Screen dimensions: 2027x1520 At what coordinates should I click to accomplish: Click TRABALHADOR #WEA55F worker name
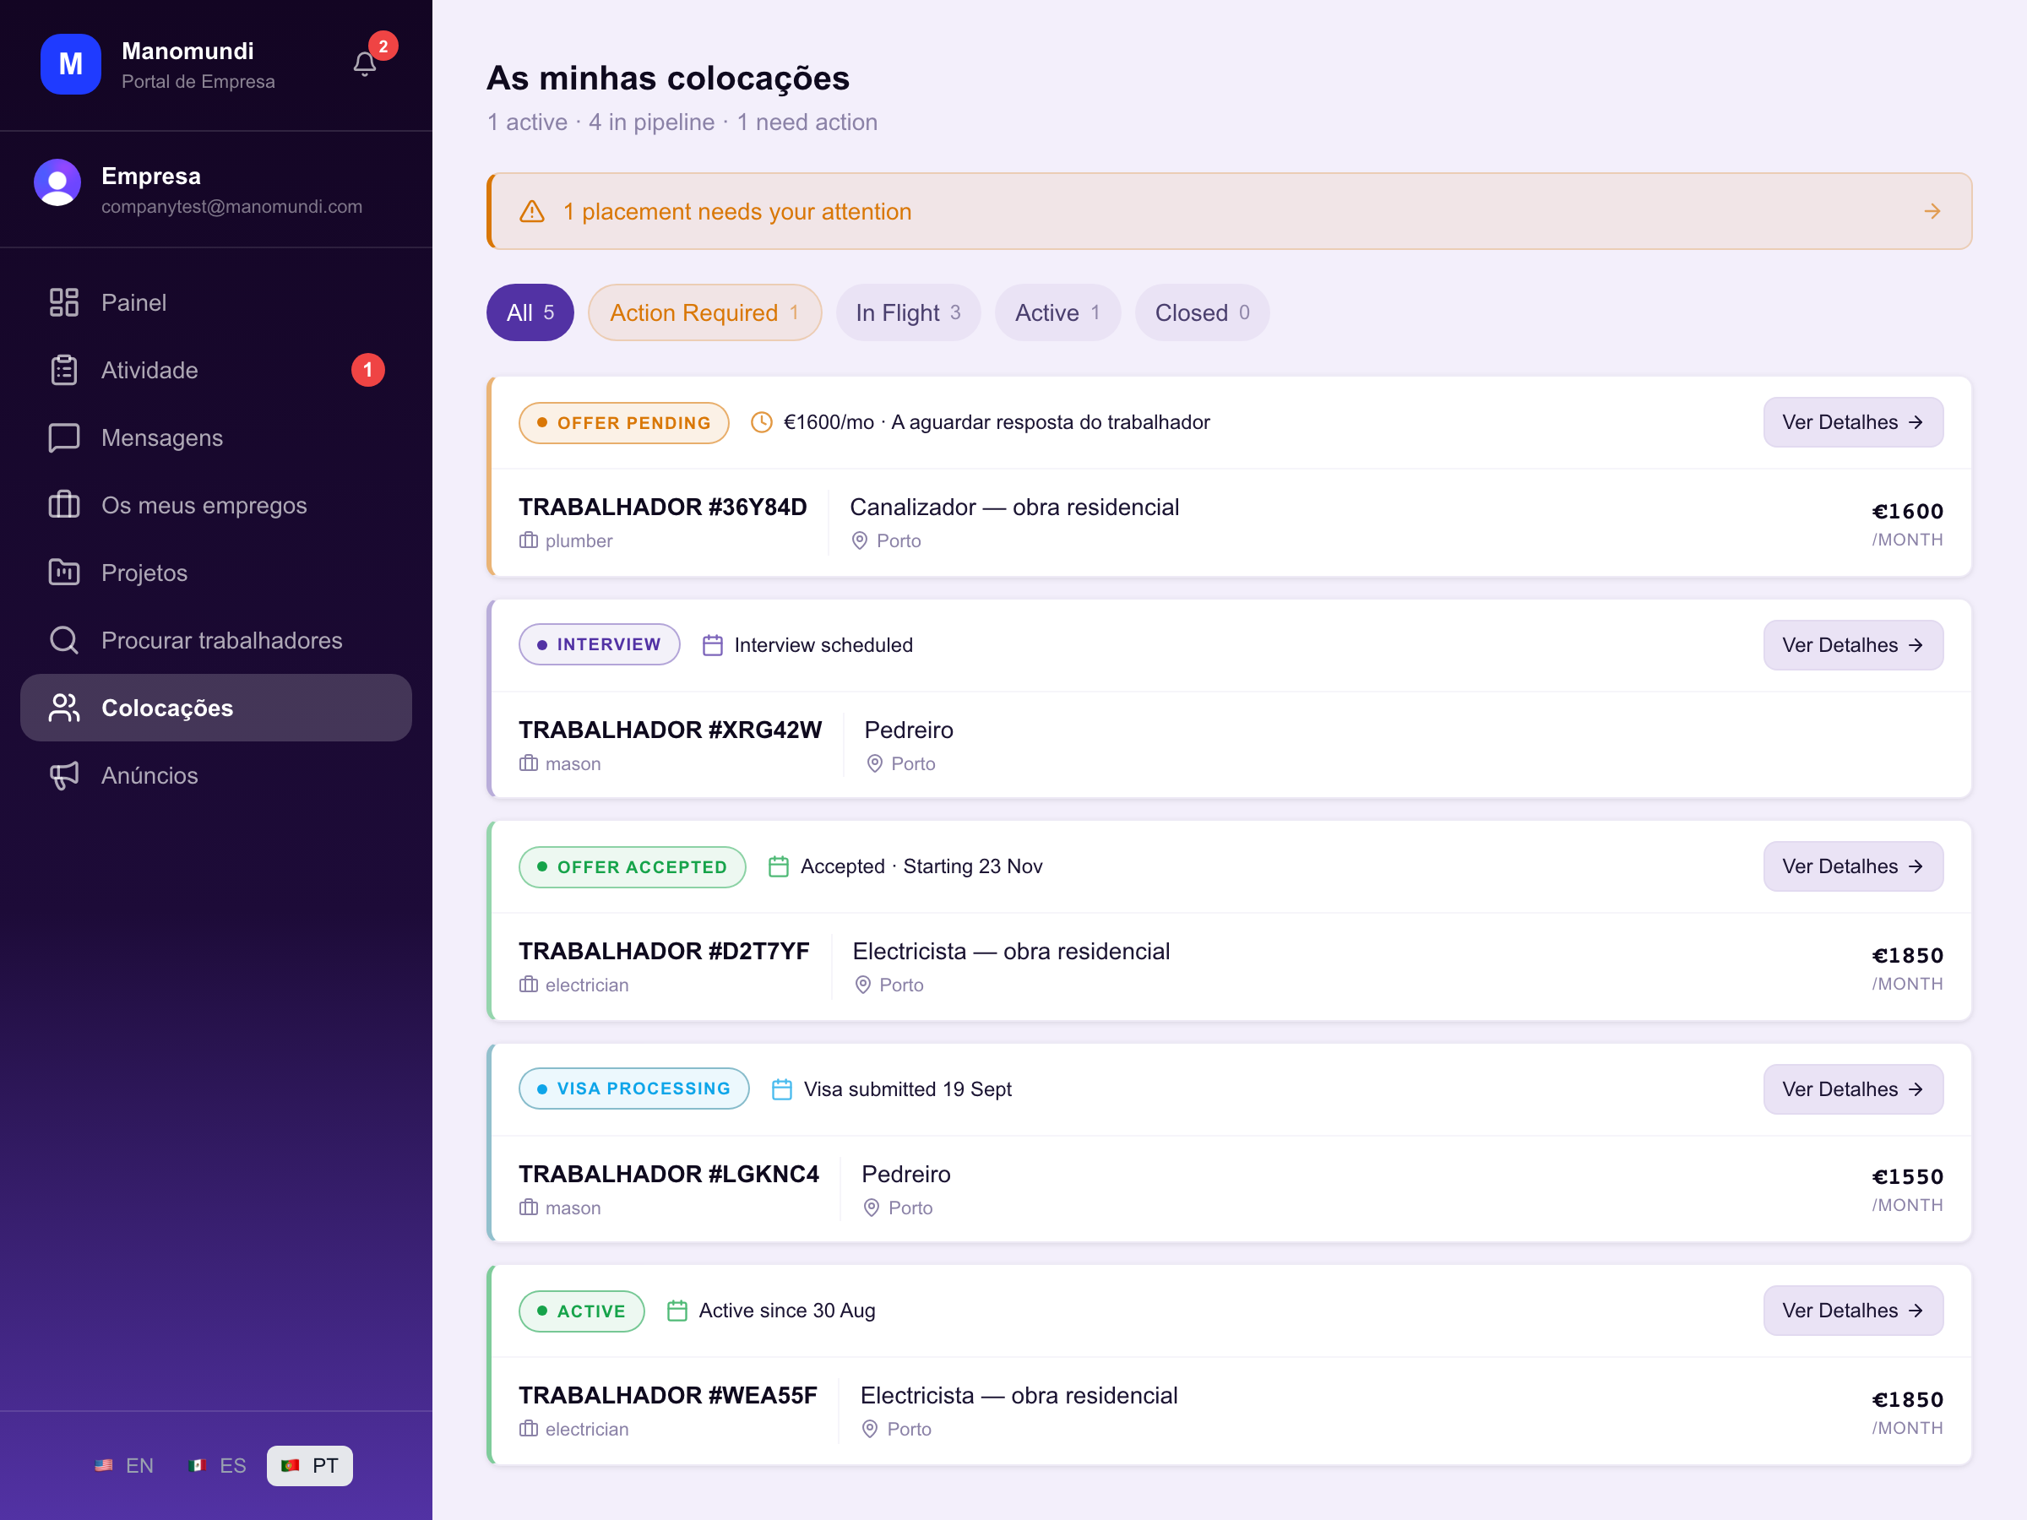click(x=668, y=1395)
